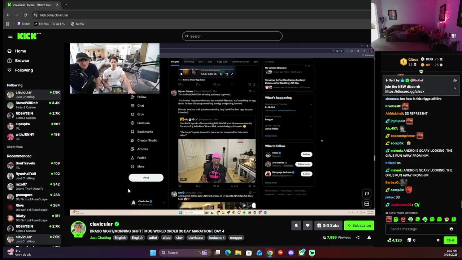This screenshot has width=462, height=260.
Task: Click the chad stream tag
Action: click(x=166, y=238)
